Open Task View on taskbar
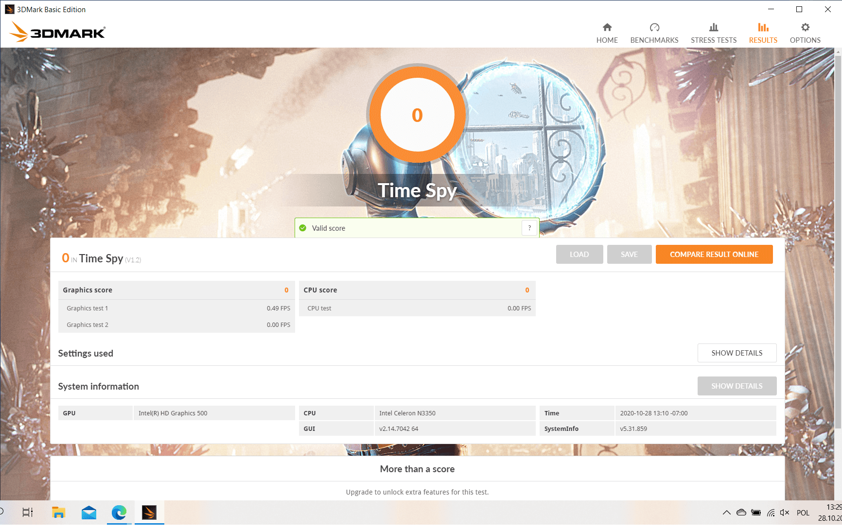 click(x=28, y=513)
